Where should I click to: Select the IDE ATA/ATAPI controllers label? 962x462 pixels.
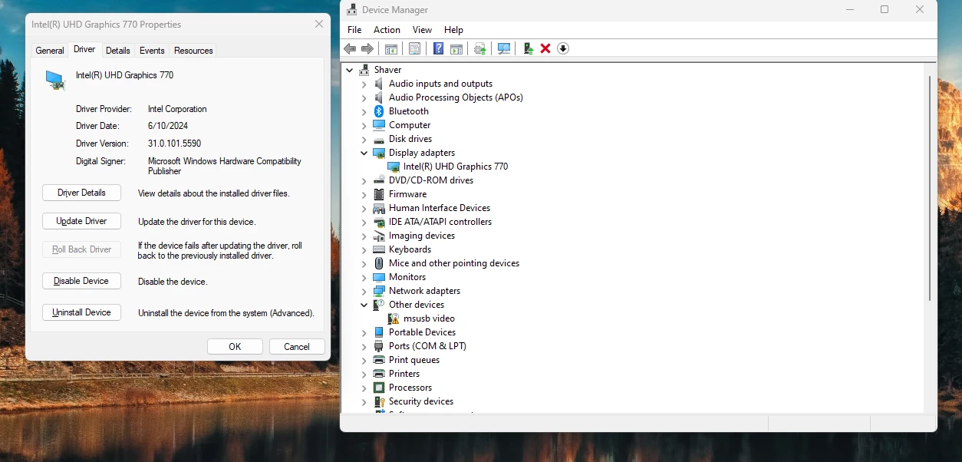point(440,222)
